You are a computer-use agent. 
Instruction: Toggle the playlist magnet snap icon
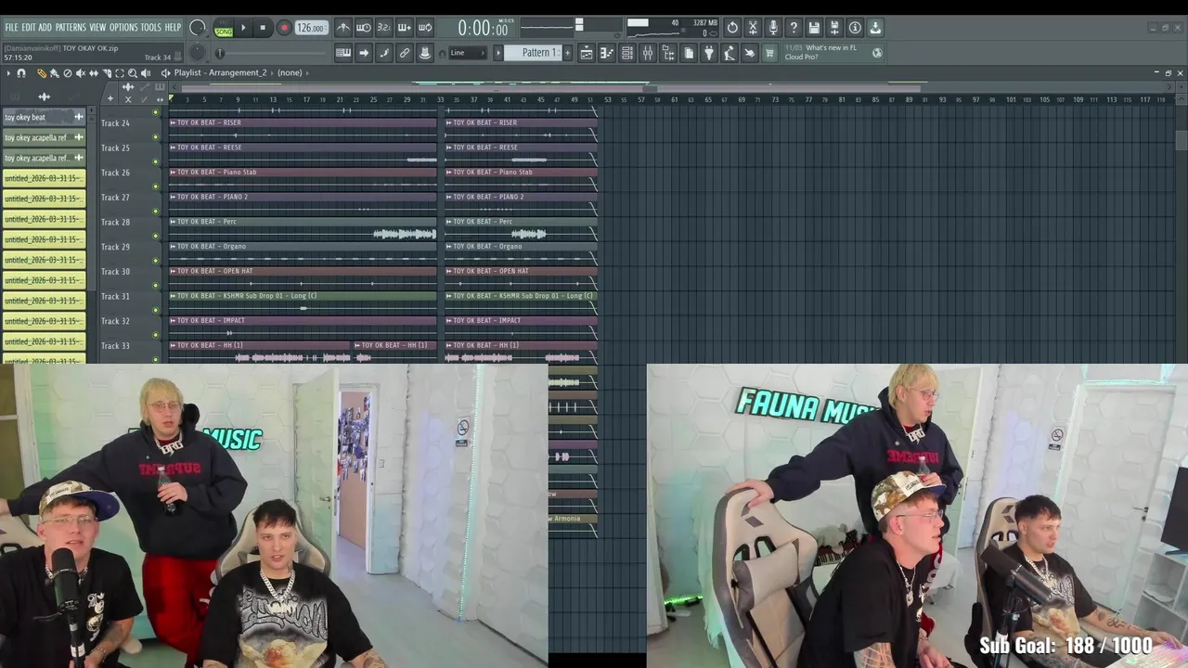pos(21,72)
